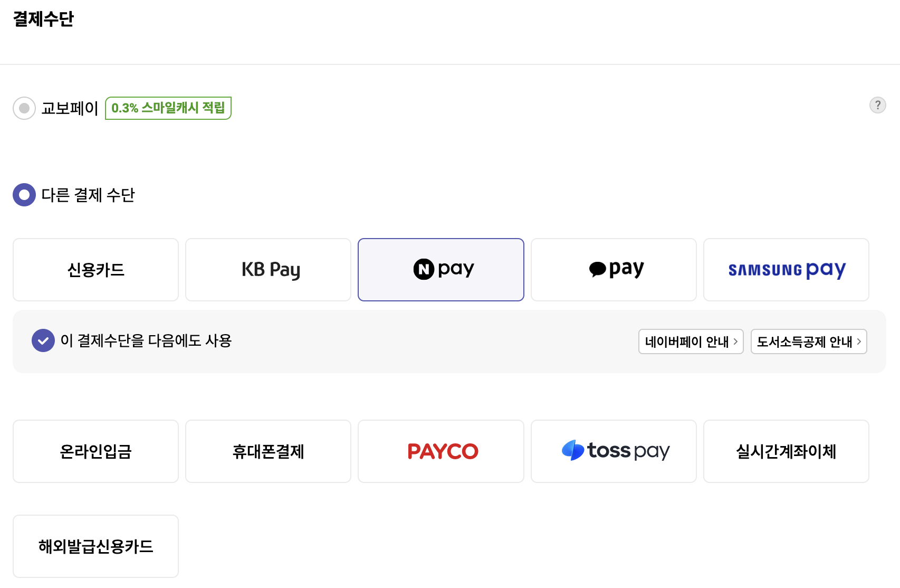Viewport: 900px width, 588px height.
Task: Switch to the 신용카드 payment tab
Action: coord(95,269)
